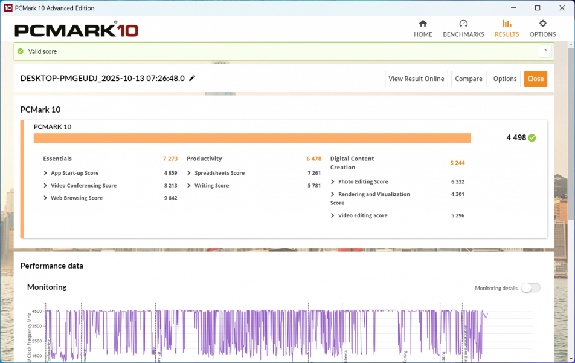Toggle the Monitoring details switch
The height and width of the screenshot is (363, 575).
[x=530, y=288]
